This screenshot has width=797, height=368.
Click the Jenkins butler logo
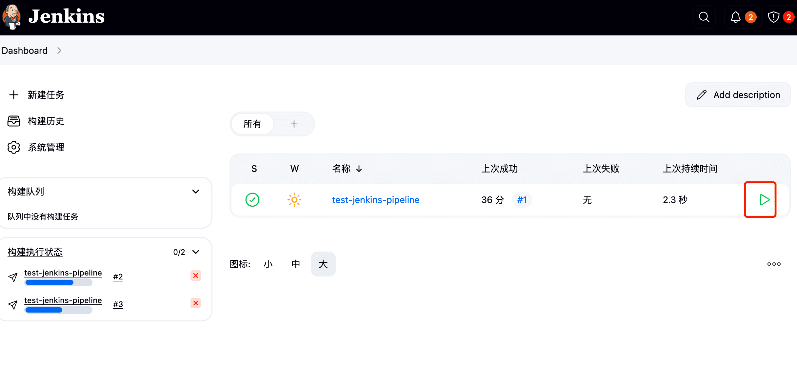coord(12,17)
